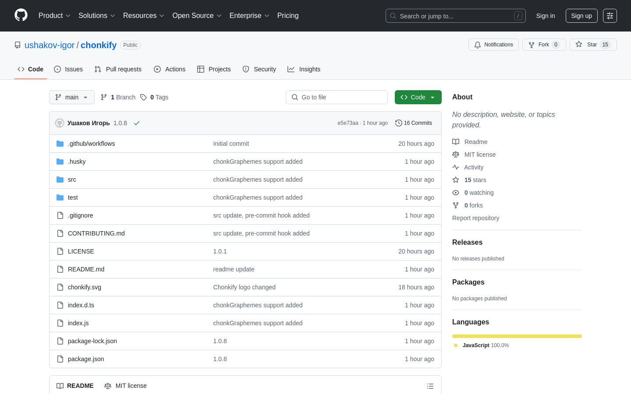Click the src folder icon
The height and width of the screenshot is (394, 631).
60,179
